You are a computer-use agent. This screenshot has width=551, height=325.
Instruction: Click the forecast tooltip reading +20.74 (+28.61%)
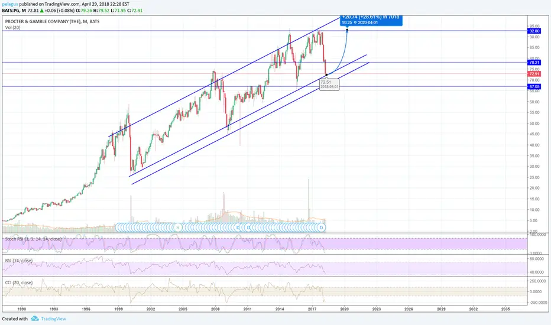[371, 20]
